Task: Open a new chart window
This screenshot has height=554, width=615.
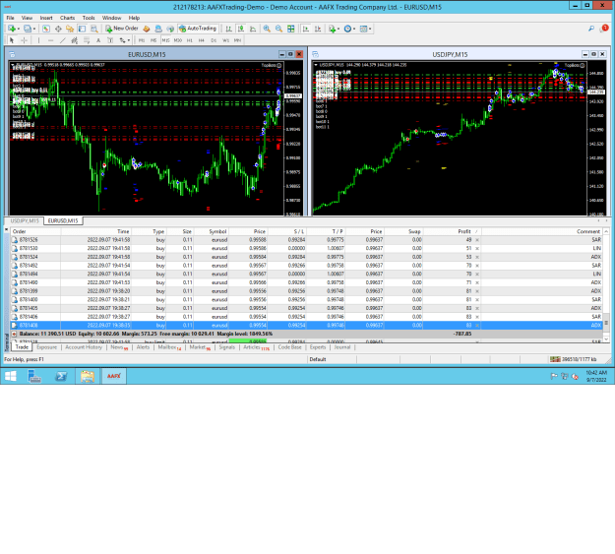Action: tap(12, 29)
